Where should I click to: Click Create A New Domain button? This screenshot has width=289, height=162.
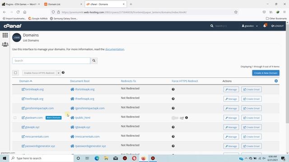coord(266,73)
